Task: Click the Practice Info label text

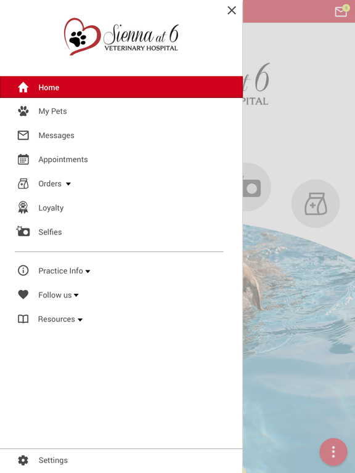Action: (60, 270)
